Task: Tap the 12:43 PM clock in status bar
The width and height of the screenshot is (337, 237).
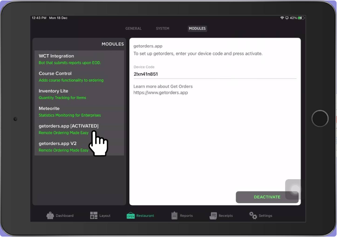Action: pyautogui.click(x=39, y=18)
